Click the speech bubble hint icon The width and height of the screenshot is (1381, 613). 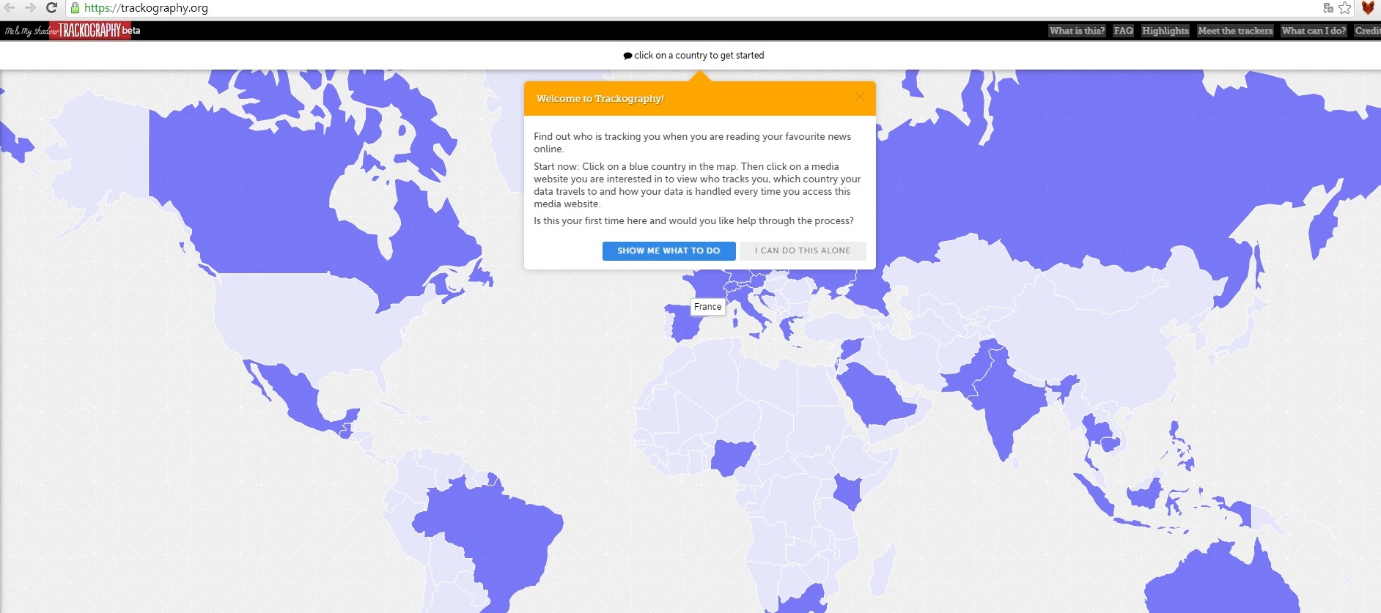[627, 56]
